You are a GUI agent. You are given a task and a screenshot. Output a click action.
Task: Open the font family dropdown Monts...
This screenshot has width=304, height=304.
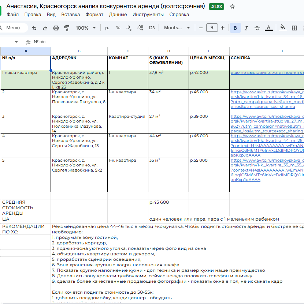[177, 28]
